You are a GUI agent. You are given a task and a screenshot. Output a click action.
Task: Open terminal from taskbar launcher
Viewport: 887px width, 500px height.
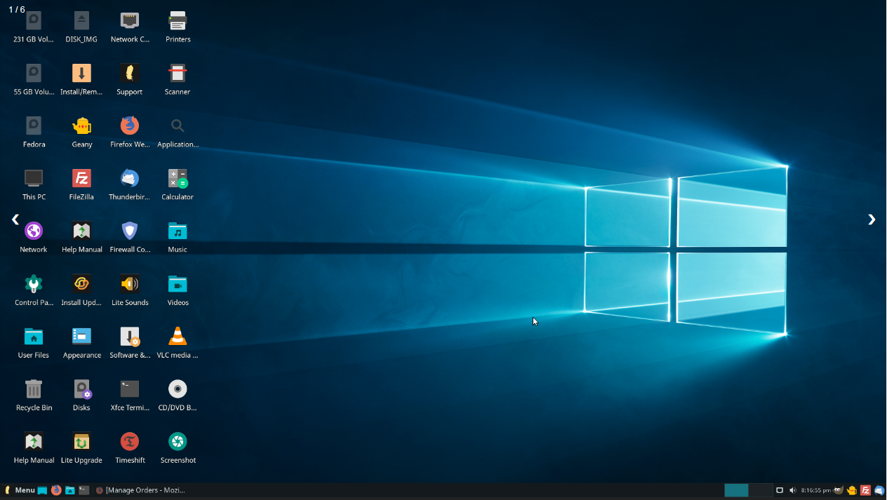coord(84,490)
